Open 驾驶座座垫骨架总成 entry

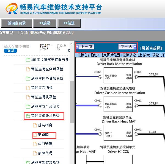pos(47,78)
